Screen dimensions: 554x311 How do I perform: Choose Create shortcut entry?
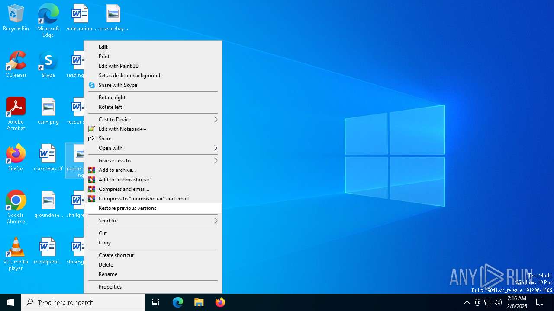[x=153, y=255]
